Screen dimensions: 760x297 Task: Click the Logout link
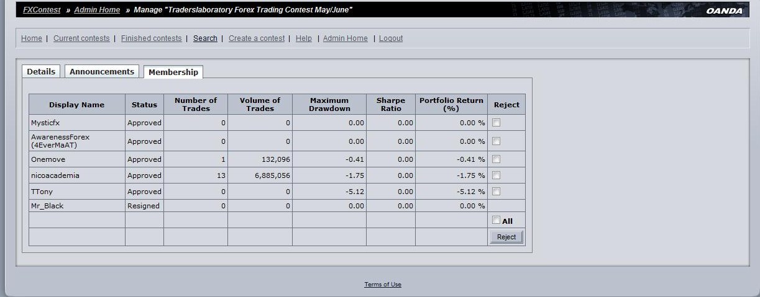click(391, 38)
